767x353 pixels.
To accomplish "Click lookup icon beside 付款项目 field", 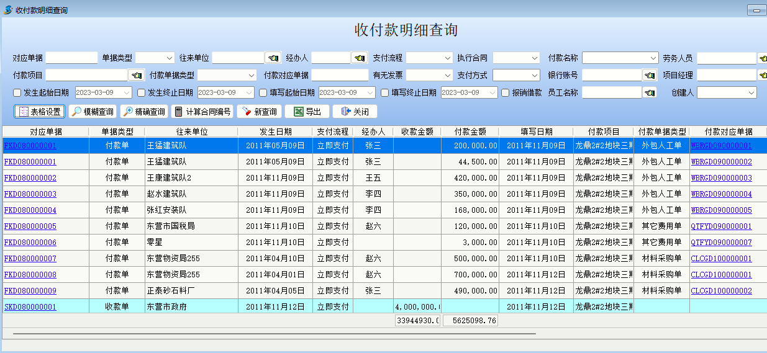I will click(x=136, y=75).
